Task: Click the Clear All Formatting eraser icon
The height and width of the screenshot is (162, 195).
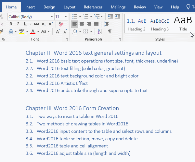Action: pyautogui.click(x=61, y=24)
